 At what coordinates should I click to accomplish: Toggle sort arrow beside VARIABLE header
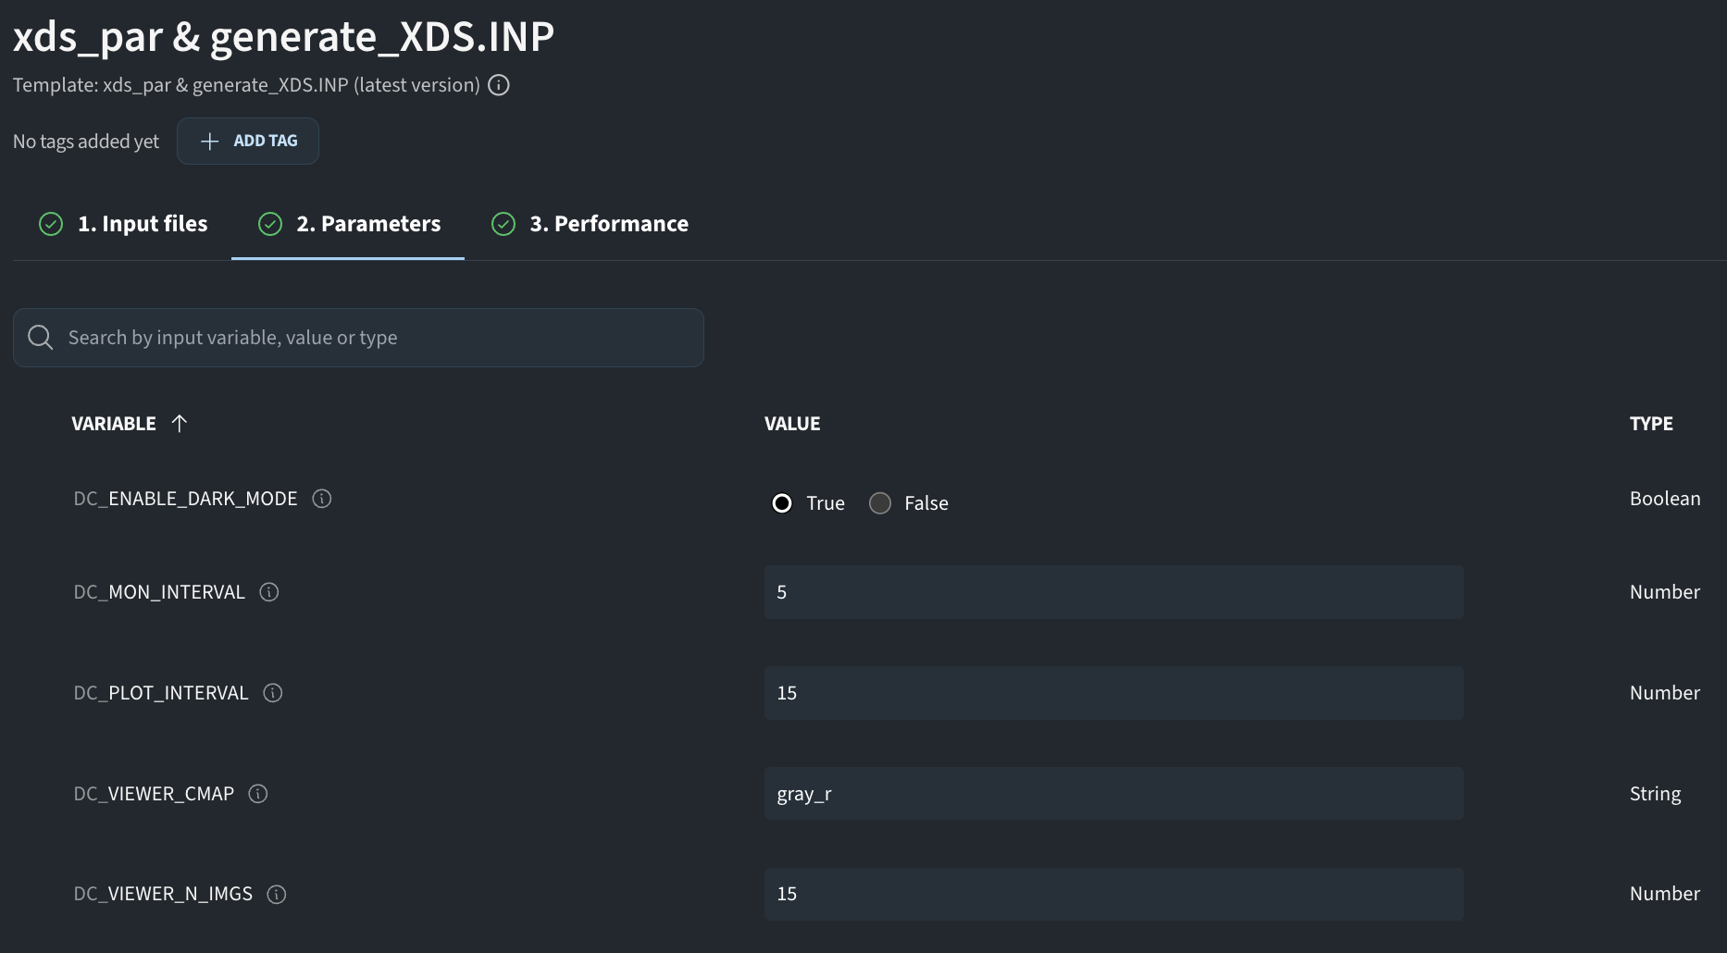pos(180,423)
